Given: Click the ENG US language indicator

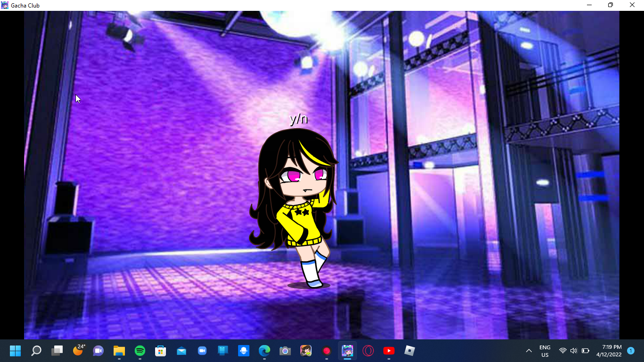Looking at the screenshot, I should (545, 351).
